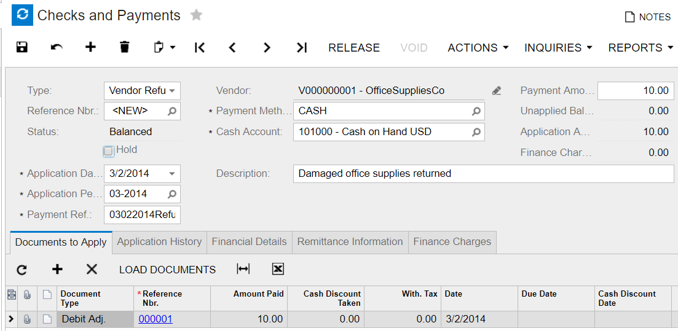Delete the payment using trash icon

[125, 47]
